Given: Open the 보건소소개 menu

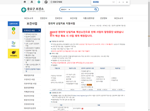Looking at the screenshot, I should pos(29,18).
